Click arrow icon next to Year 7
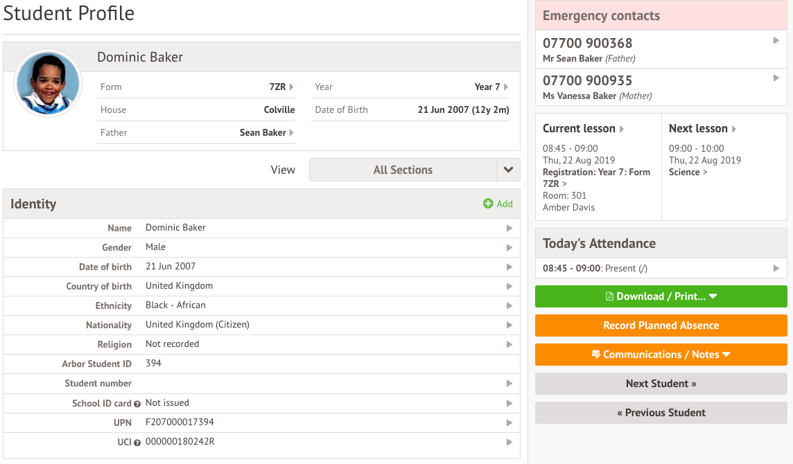The width and height of the screenshot is (793, 464). 506,87
